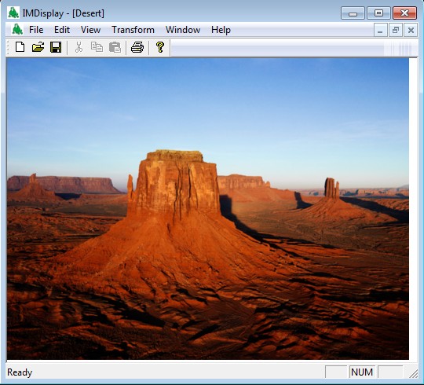This screenshot has height=385, width=424.
Task: Click the IMDisplay wizard icon in title bar
Action: tap(13, 13)
